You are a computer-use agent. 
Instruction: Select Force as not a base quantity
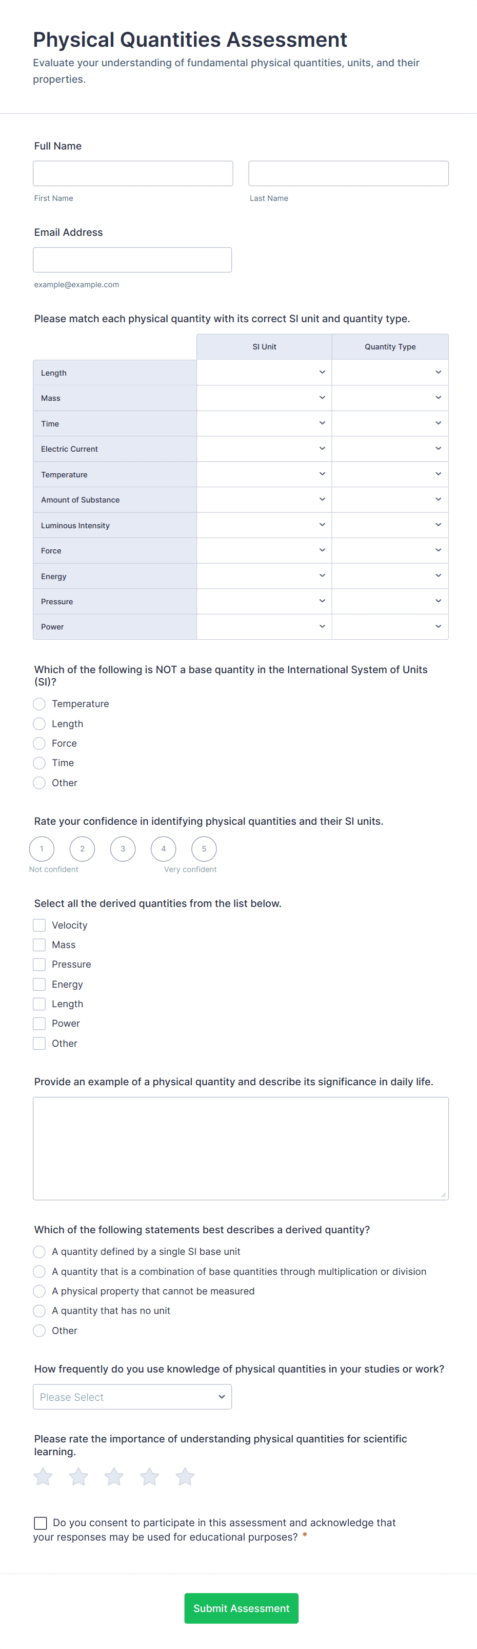[x=39, y=743]
